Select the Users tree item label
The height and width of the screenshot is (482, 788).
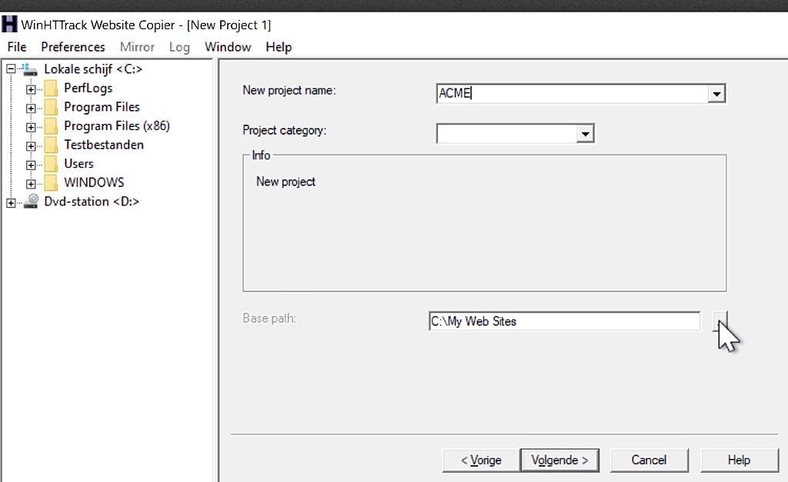78,164
